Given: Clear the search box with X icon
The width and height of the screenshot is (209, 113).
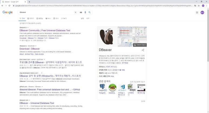Looking at the screenshot, I should [x=75, y=12].
